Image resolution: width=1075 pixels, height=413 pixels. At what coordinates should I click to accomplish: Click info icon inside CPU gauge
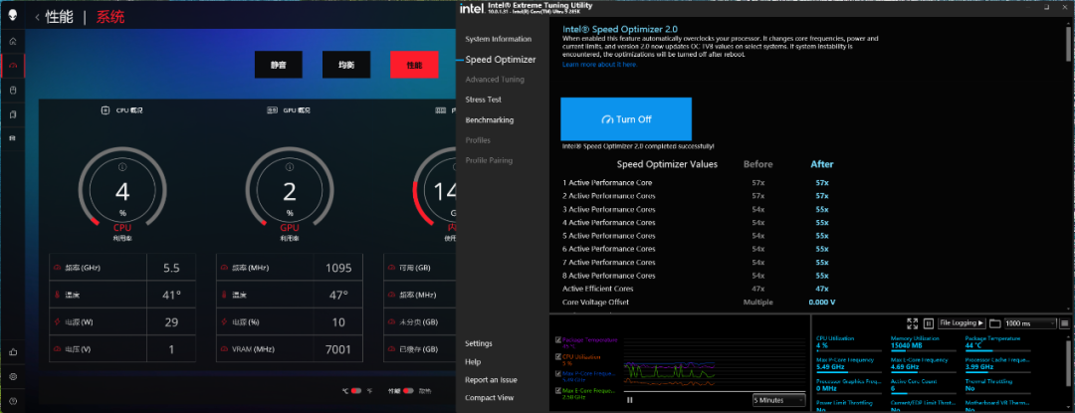(x=122, y=166)
